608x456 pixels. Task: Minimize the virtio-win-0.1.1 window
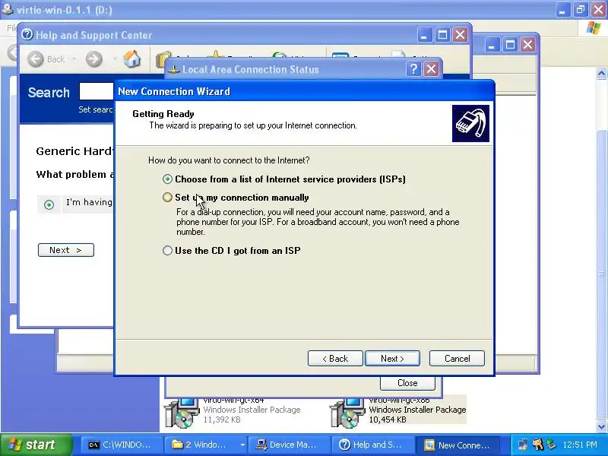pyautogui.click(x=562, y=10)
